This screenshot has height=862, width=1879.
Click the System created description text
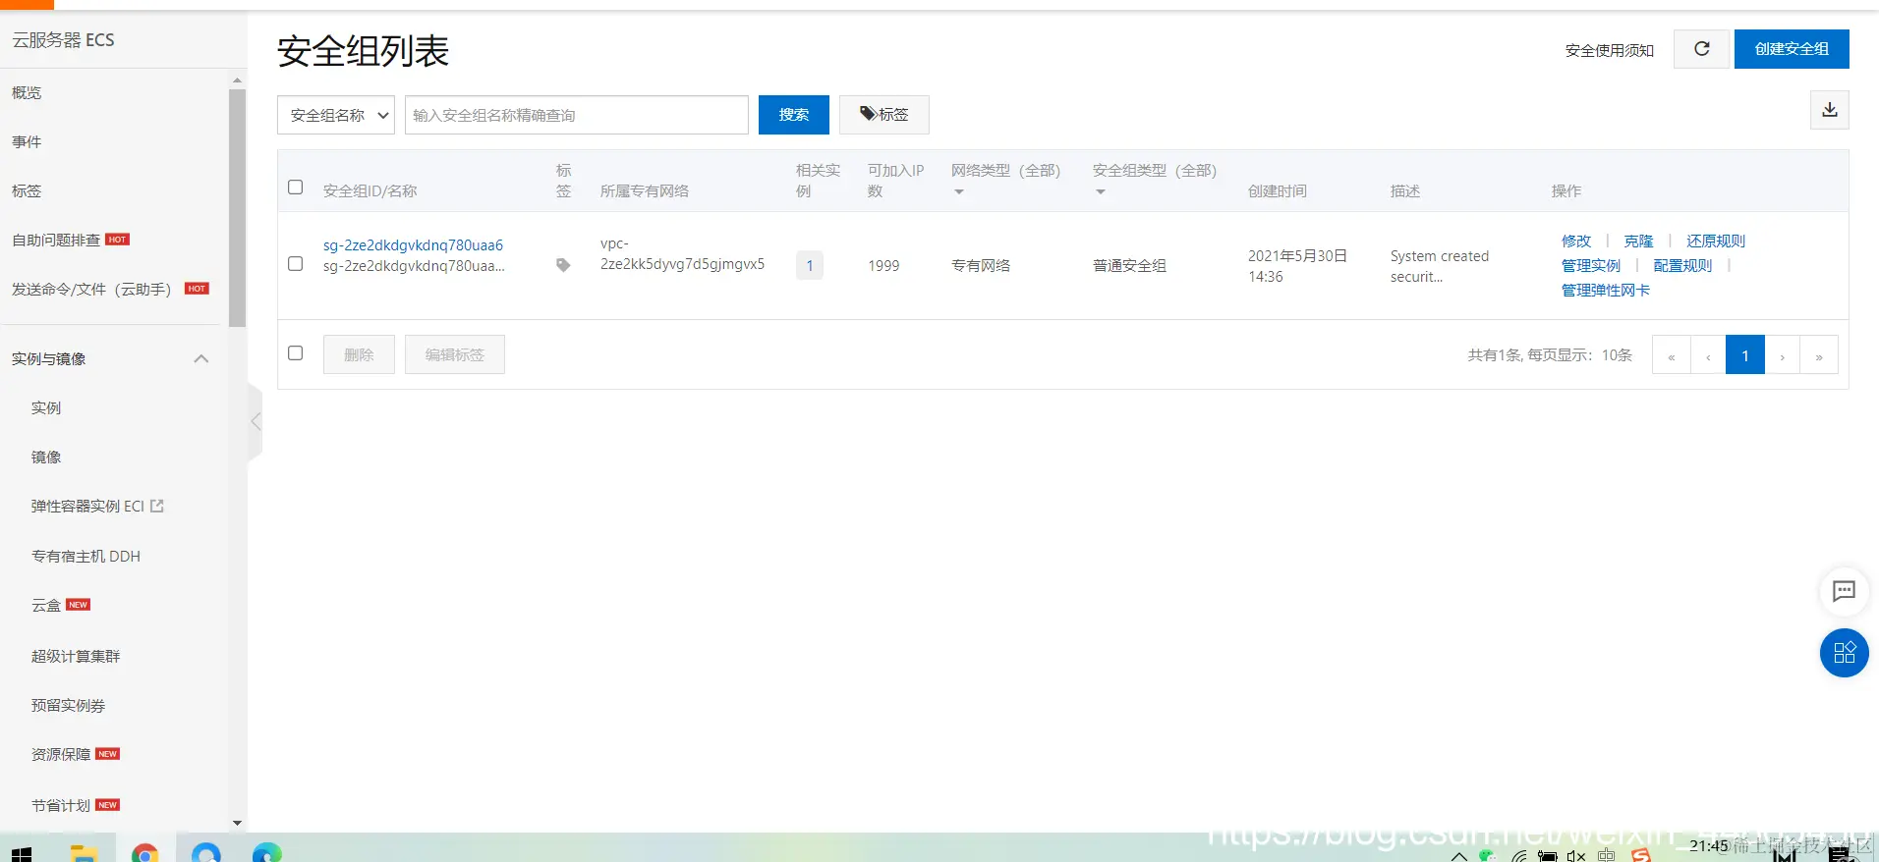1439,266
